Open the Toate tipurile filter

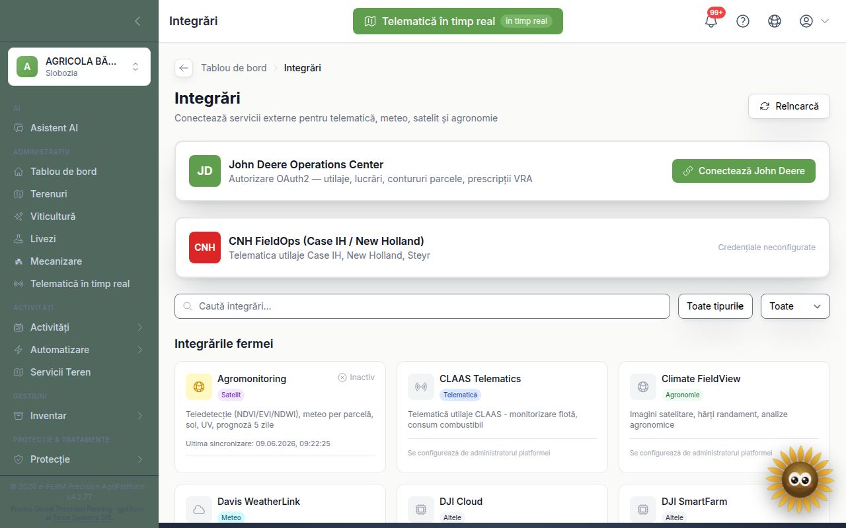coord(715,306)
